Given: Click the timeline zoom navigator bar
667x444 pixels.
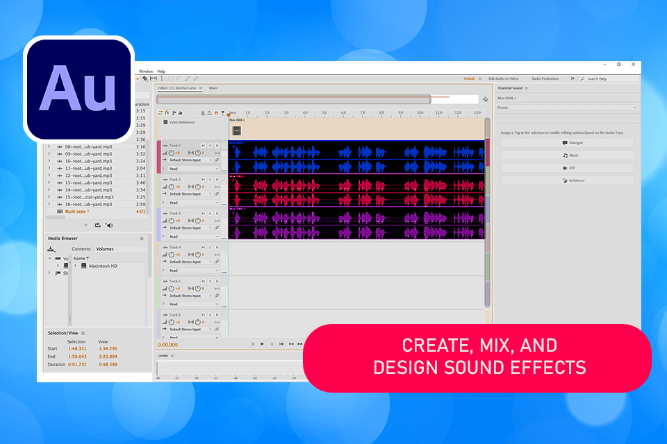Looking at the screenshot, I should tap(293, 99).
